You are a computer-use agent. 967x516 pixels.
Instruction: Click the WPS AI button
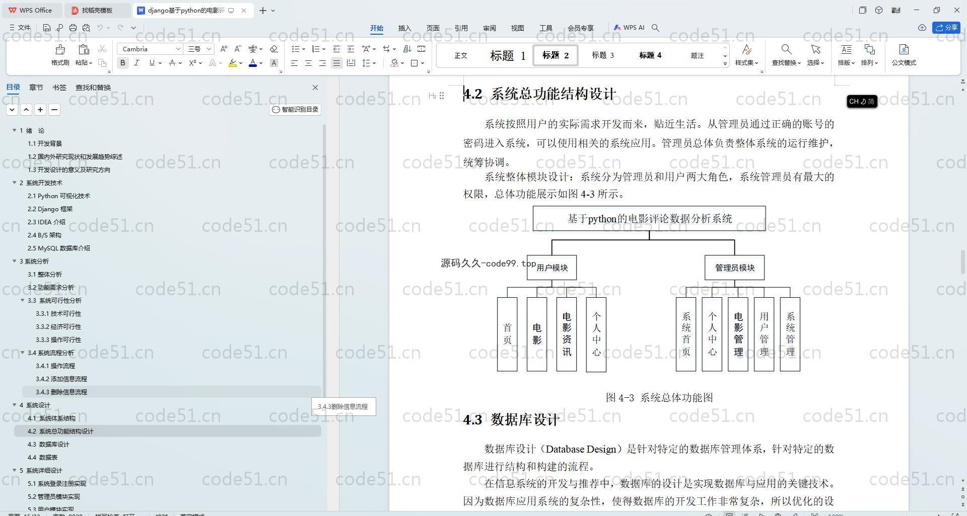629,28
